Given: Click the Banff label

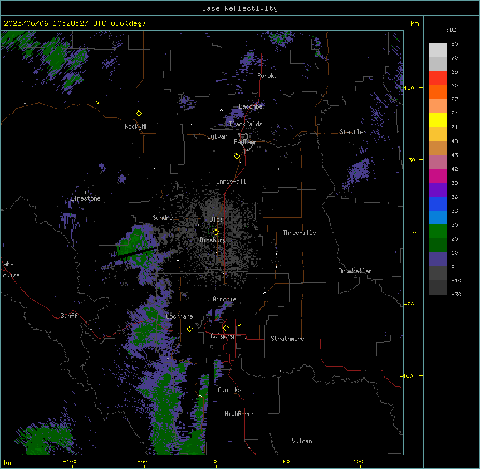Looking at the screenshot, I should click(69, 316).
